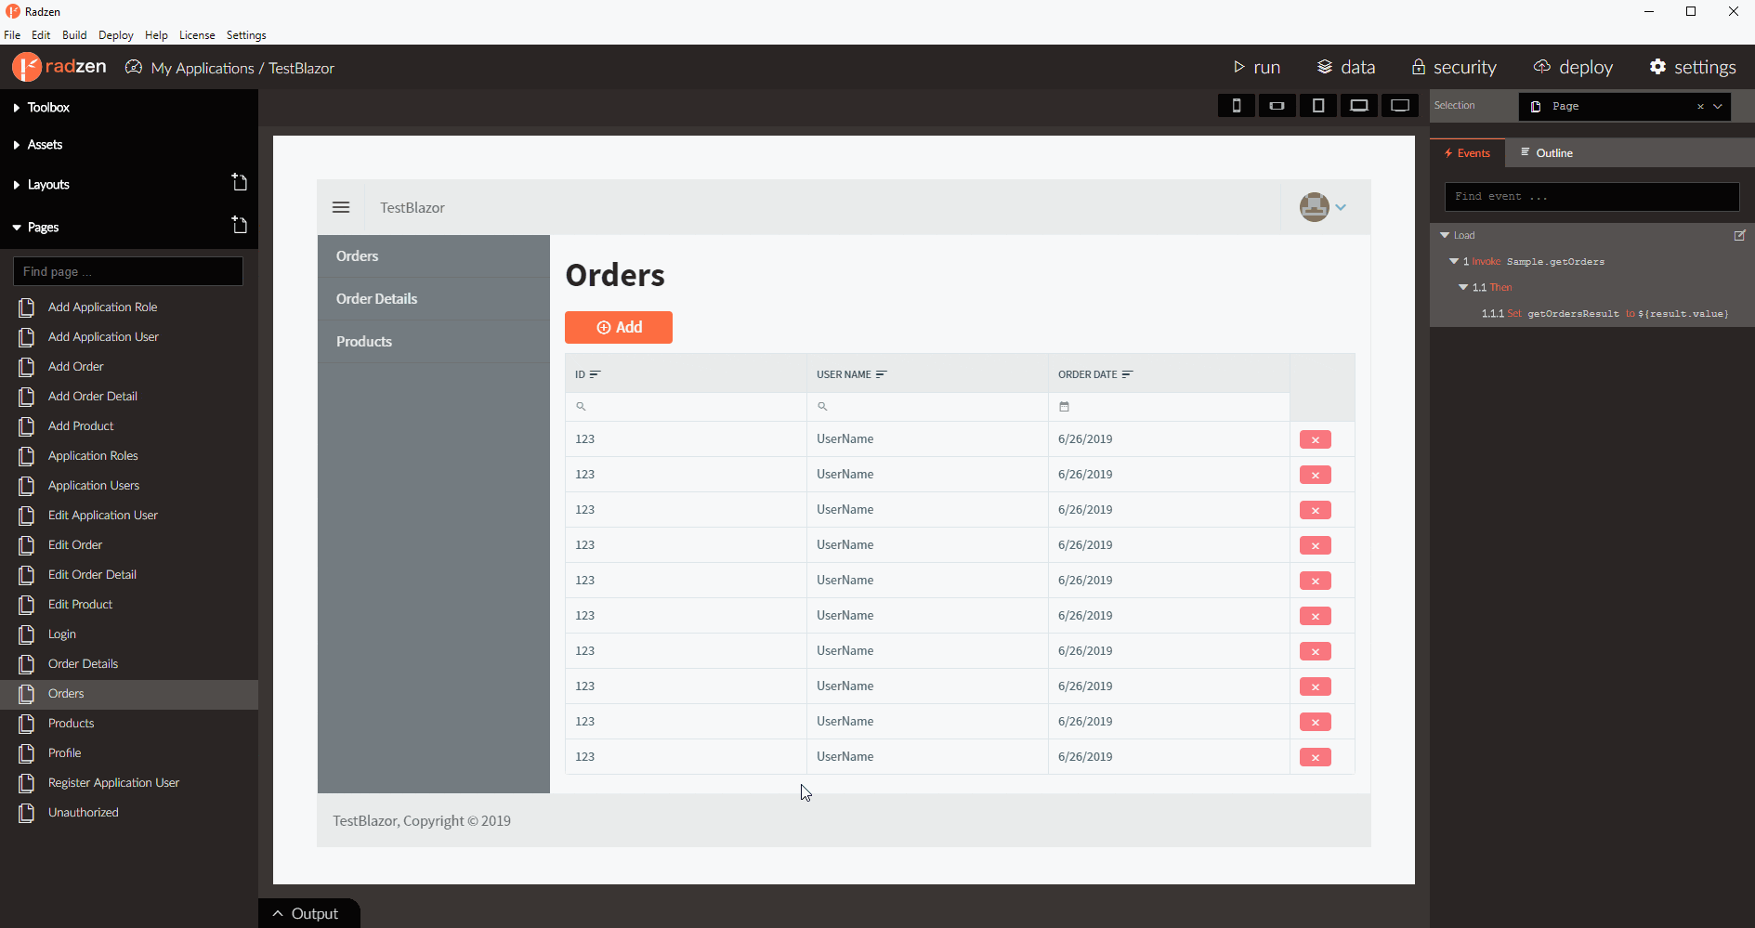Open the Order Details navigation link
The image size is (1755, 928).
coord(434,299)
